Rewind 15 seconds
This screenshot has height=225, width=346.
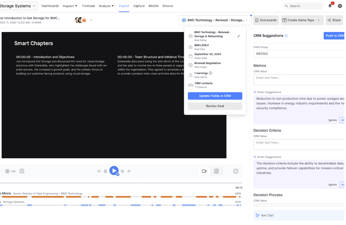(105, 171)
